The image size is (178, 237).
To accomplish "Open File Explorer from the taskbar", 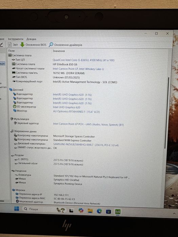I will pyautogui.click(x=90, y=211).
